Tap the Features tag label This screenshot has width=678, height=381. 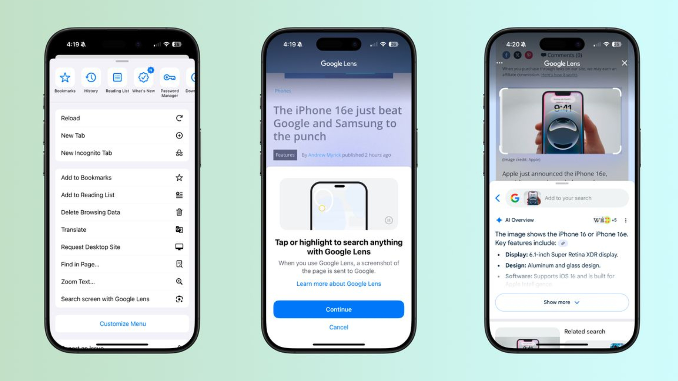[x=285, y=155]
